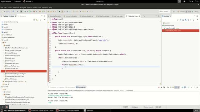This screenshot has height=112, width=200.
Task: Click the Open Type icon
Action: point(48,12)
